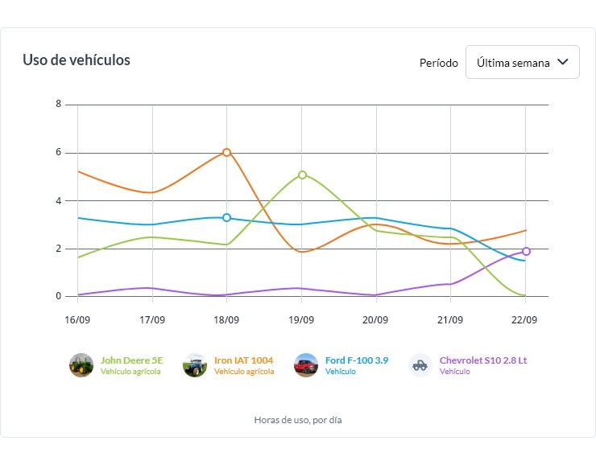Click the 21/09 x-axis date label
The width and height of the screenshot is (596, 465).
coord(450,319)
